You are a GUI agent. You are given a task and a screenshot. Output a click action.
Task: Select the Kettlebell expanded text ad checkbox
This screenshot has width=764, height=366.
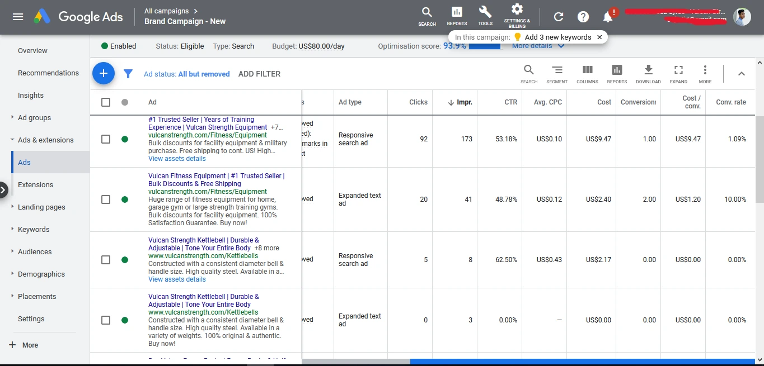click(106, 320)
